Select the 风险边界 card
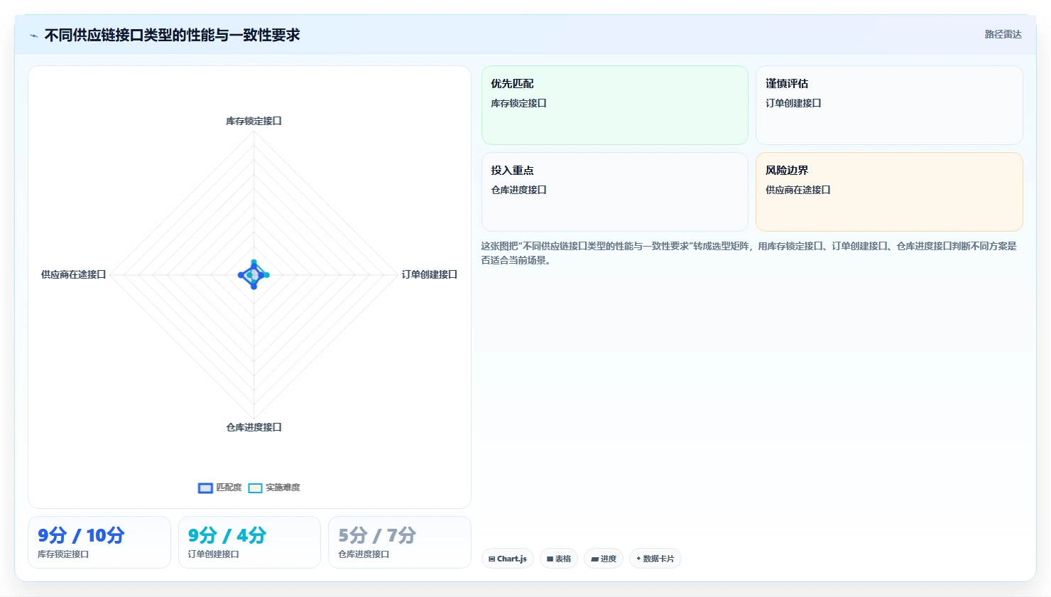This screenshot has height=597, width=1051. tap(889, 192)
